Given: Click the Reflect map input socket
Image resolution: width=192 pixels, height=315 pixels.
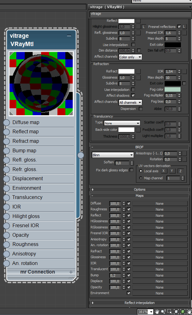Looking at the screenshot, I should click(x=6, y=132).
